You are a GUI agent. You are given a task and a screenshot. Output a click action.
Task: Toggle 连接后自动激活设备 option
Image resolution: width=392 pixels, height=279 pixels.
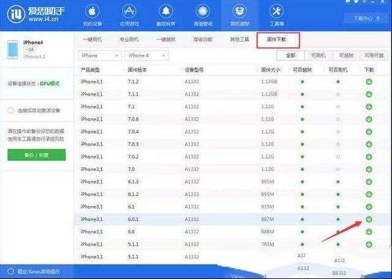point(10,110)
